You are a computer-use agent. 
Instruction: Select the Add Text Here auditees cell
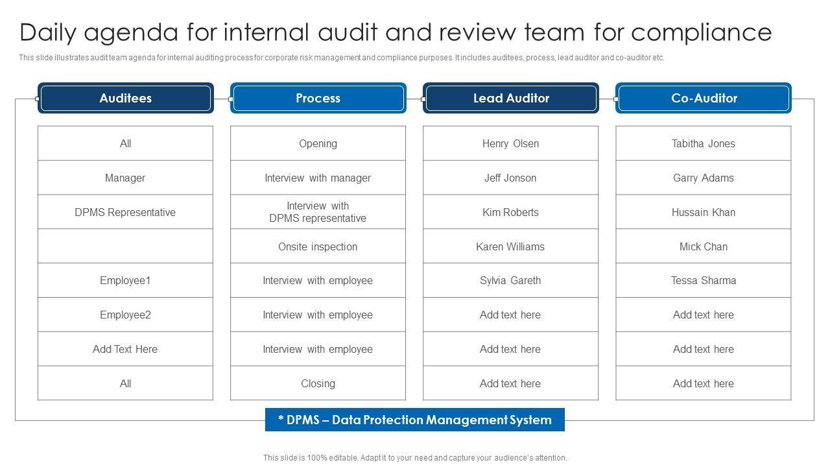pyautogui.click(x=125, y=349)
